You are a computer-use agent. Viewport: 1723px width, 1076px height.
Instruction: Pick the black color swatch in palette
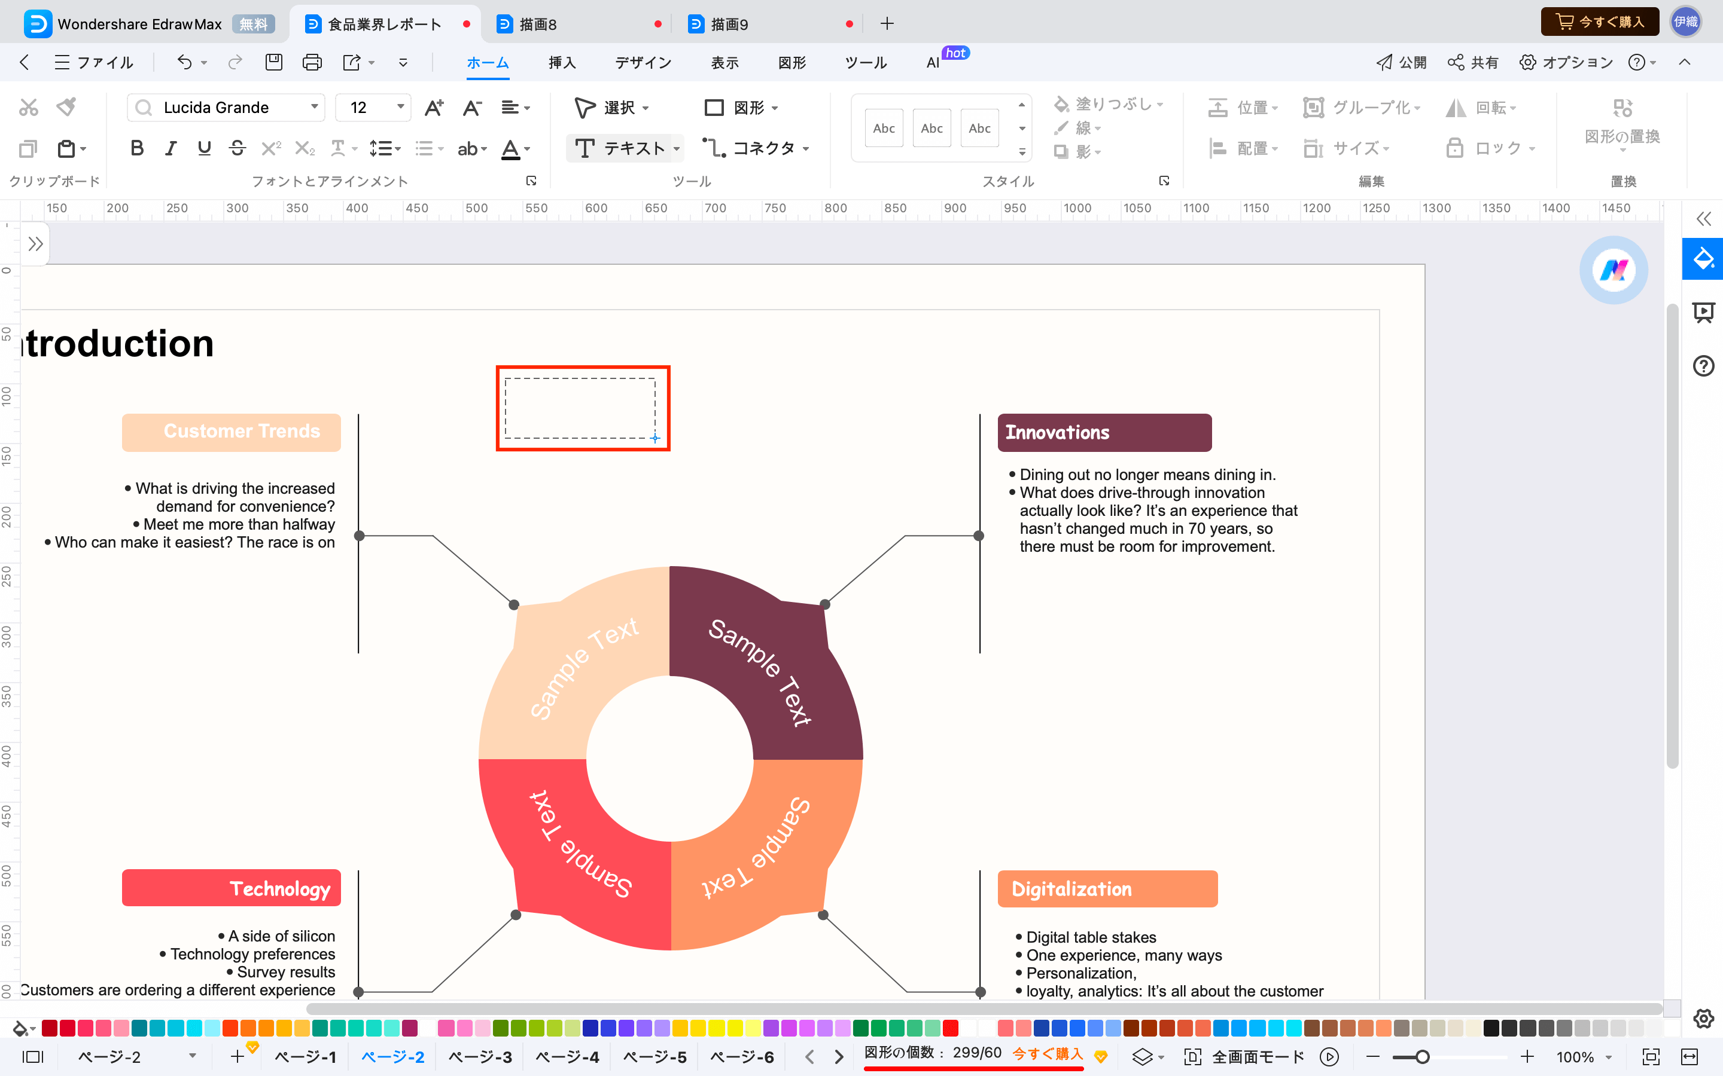pos(1491,1028)
